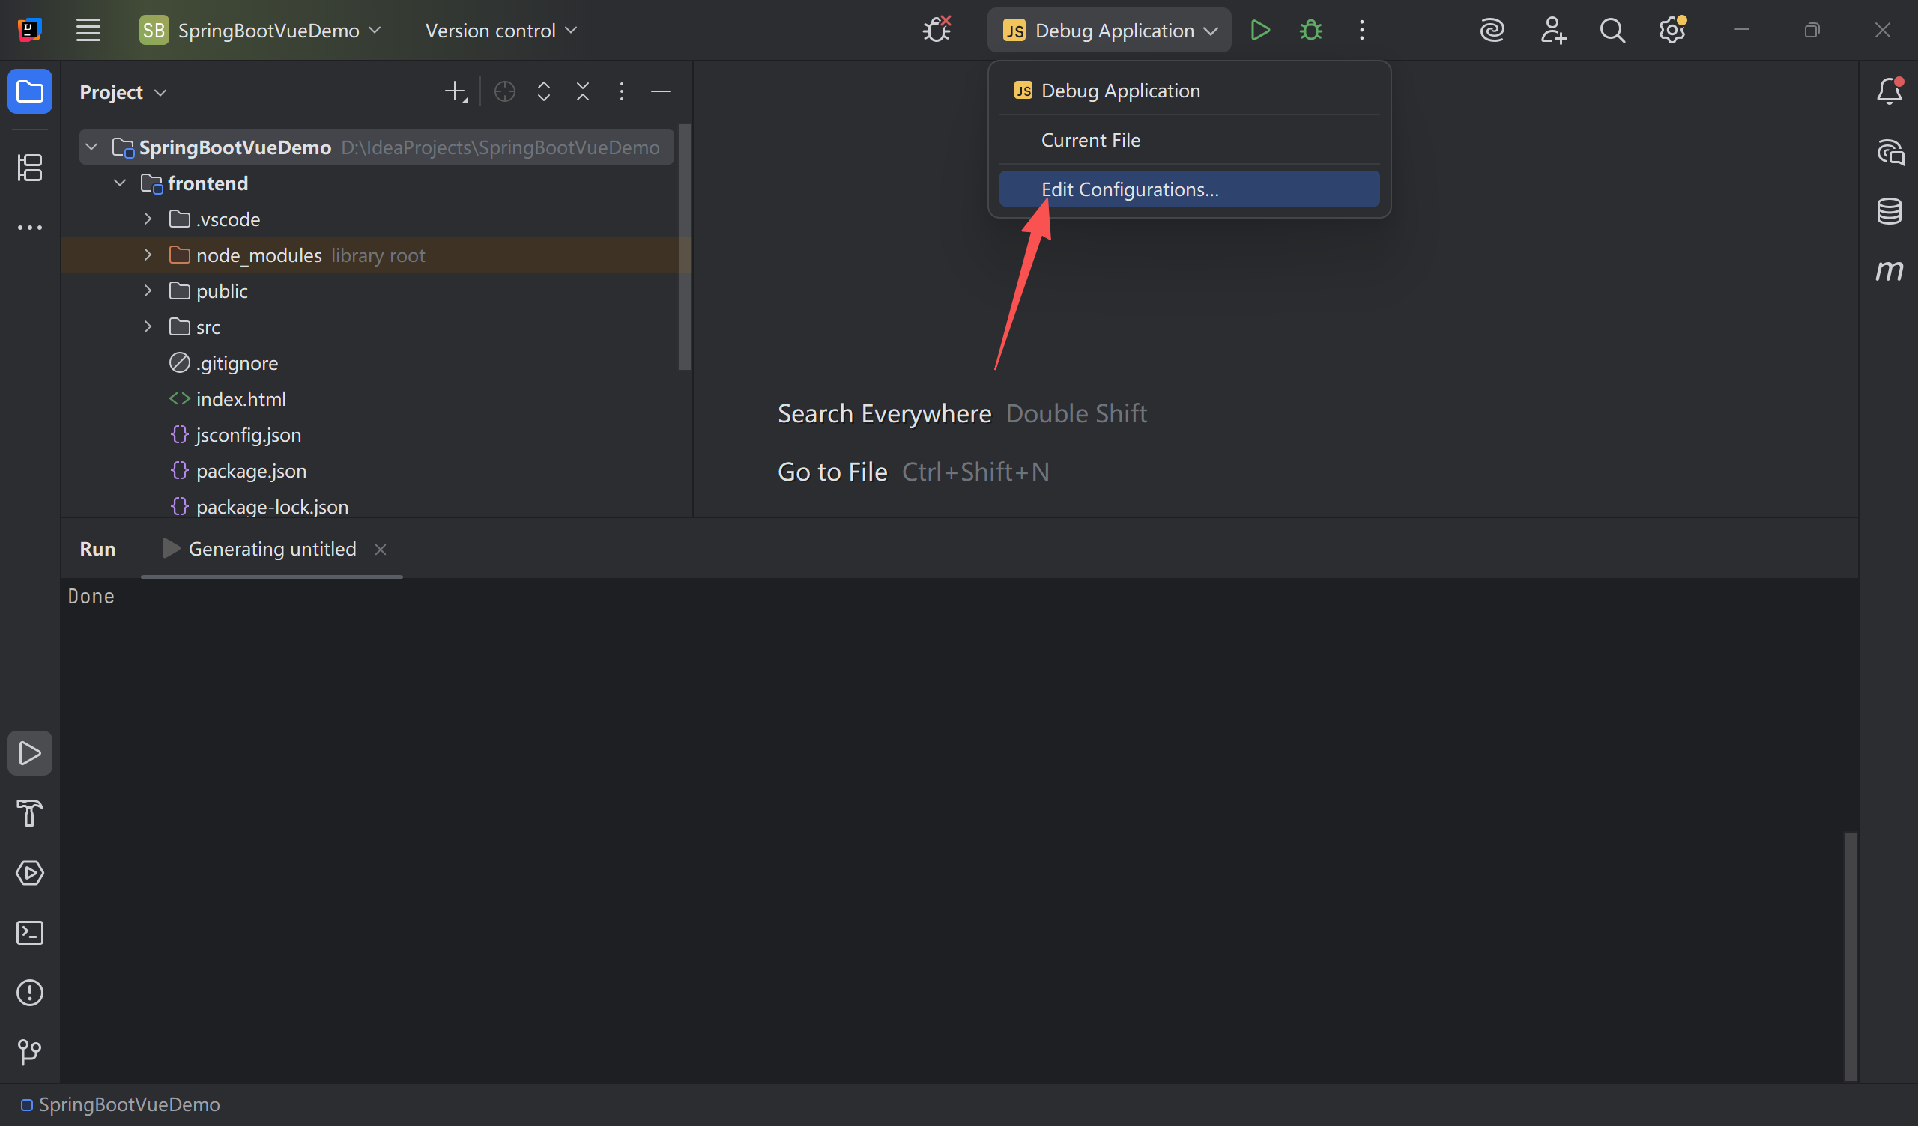Toggle the Run tool window button
Screen dimensions: 1918x1126
(30, 753)
